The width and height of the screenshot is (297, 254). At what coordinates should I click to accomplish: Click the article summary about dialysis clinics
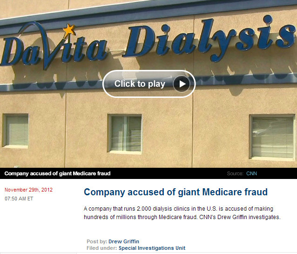tap(182, 213)
